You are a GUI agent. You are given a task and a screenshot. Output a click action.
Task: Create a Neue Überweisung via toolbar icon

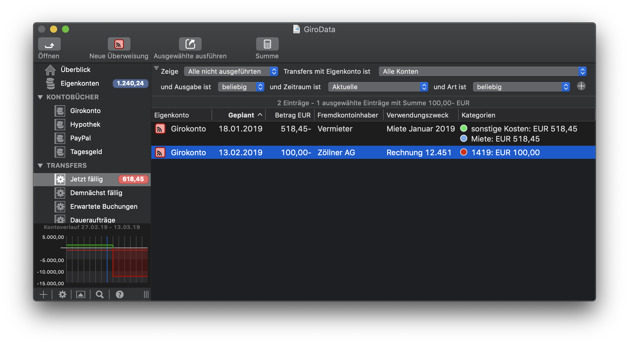click(119, 44)
